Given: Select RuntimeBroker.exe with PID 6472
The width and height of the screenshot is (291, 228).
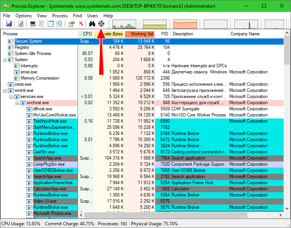Looking at the screenshot, I should (x=142, y=140).
